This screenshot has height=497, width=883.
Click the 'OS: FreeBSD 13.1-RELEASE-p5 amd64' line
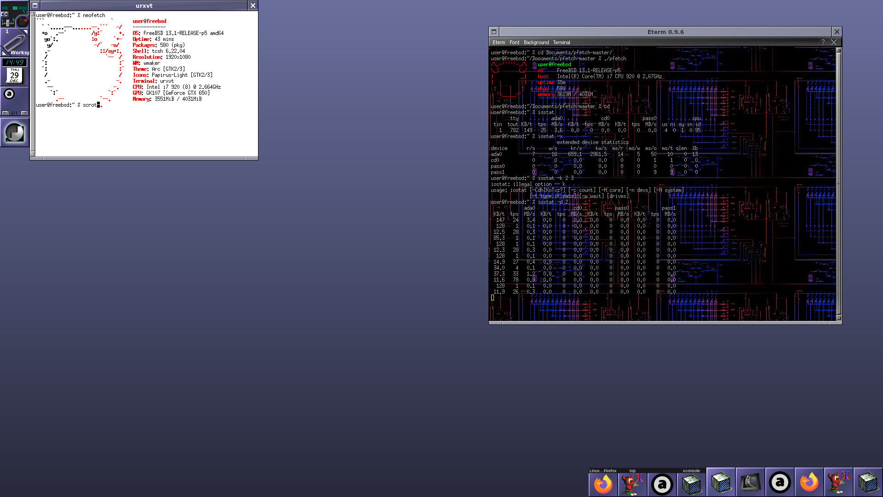point(178,33)
